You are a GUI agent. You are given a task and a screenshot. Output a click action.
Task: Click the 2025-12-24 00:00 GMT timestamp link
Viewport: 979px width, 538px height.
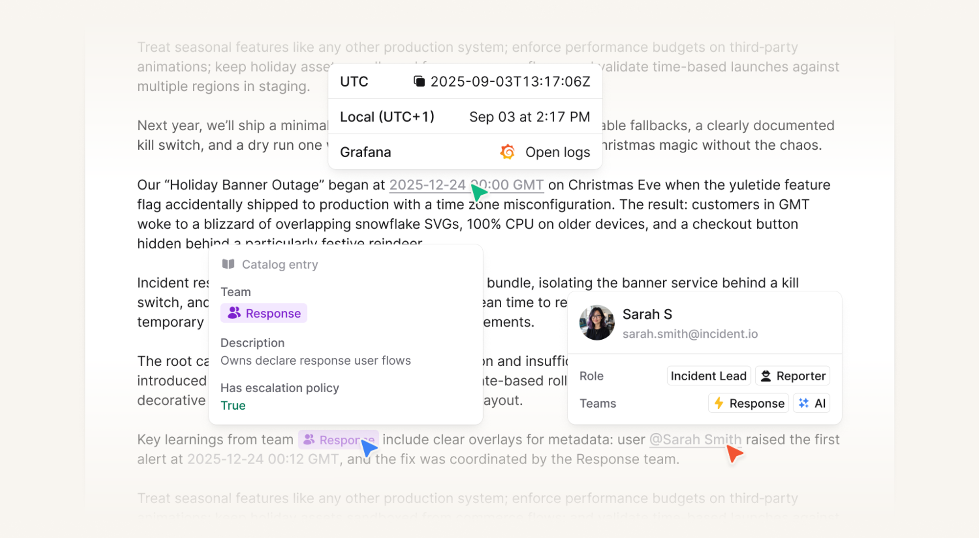point(427,185)
